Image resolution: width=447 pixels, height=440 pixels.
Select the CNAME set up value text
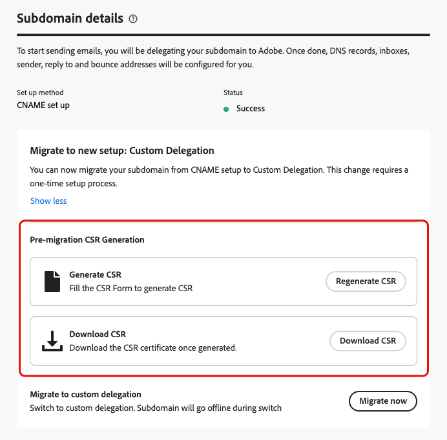tap(43, 105)
